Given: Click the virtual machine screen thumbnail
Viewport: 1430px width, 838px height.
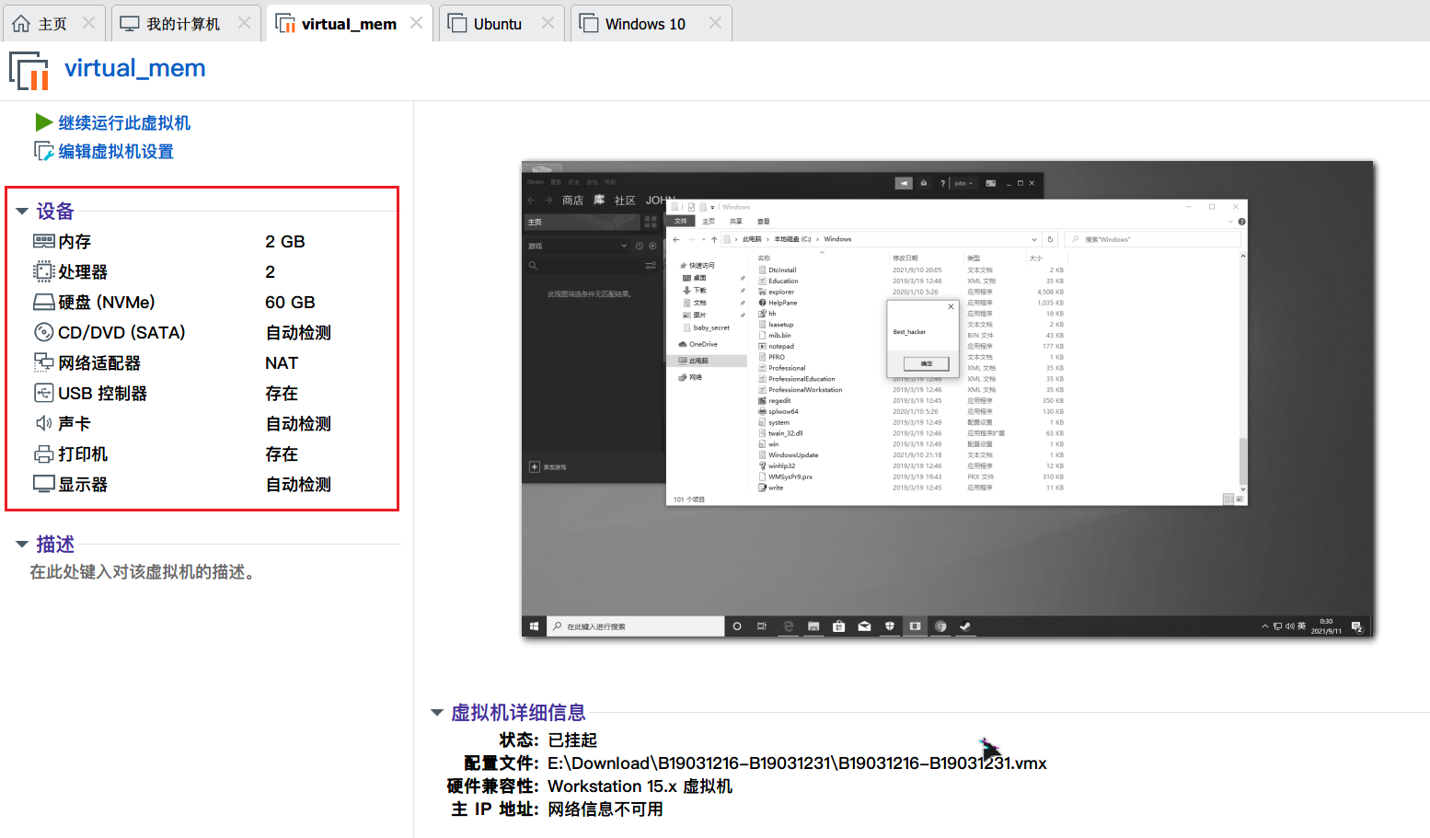Looking at the screenshot, I should 947,398.
